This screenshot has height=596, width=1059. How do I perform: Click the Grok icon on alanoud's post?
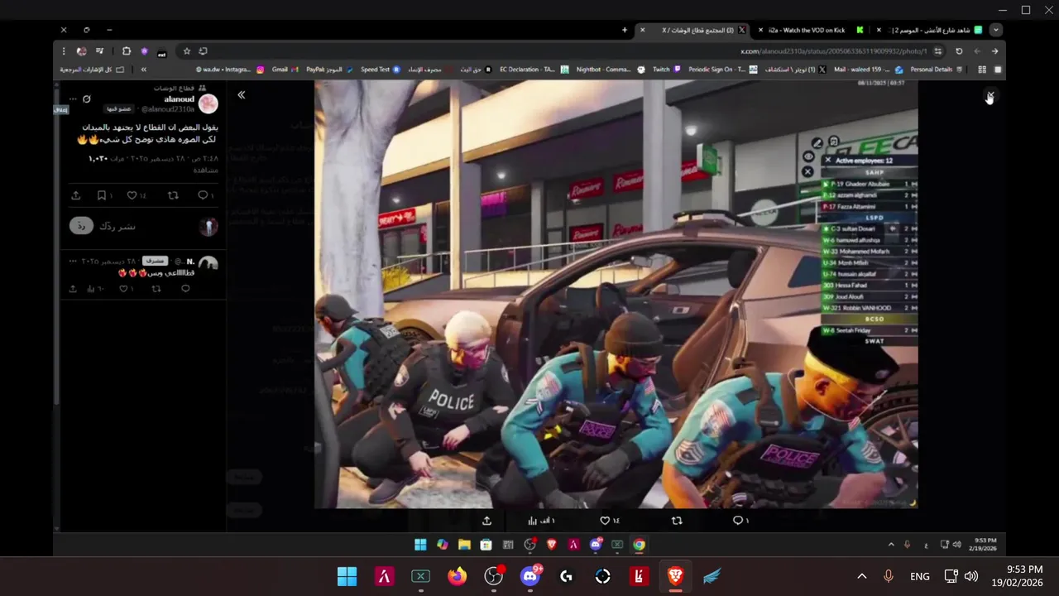tap(87, 99)
